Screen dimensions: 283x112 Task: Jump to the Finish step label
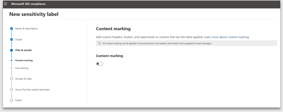[x=18, y=100]
